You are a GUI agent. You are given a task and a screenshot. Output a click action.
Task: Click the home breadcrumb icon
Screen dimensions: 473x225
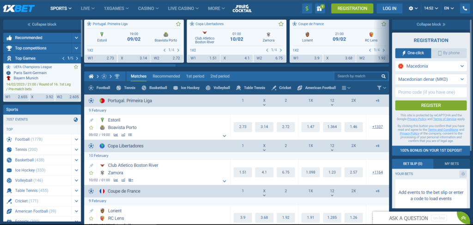click(91, 77)
